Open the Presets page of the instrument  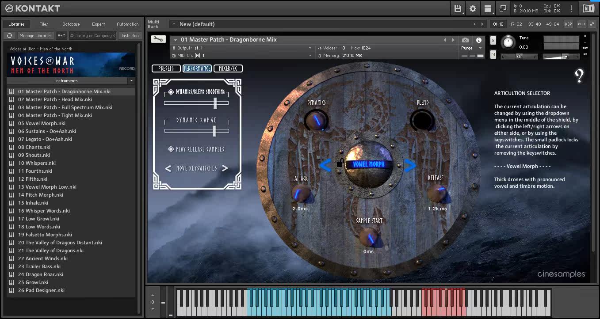[166, 68]
